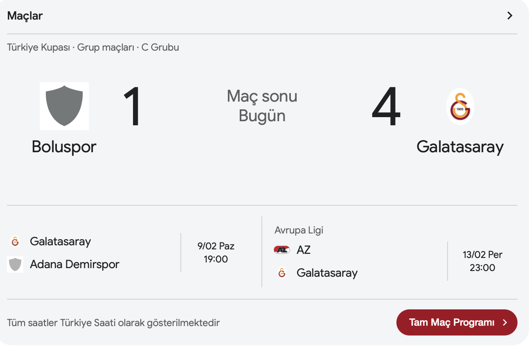Image resolution: width=531 pixels, height=351 pixels.
Task: Click Boluspor's score of 1
Action: click(x=132, y=107)
